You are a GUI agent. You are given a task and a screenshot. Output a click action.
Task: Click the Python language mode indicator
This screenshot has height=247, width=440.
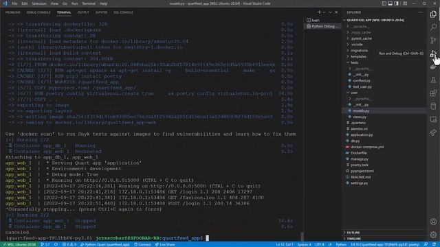[341, 244]
